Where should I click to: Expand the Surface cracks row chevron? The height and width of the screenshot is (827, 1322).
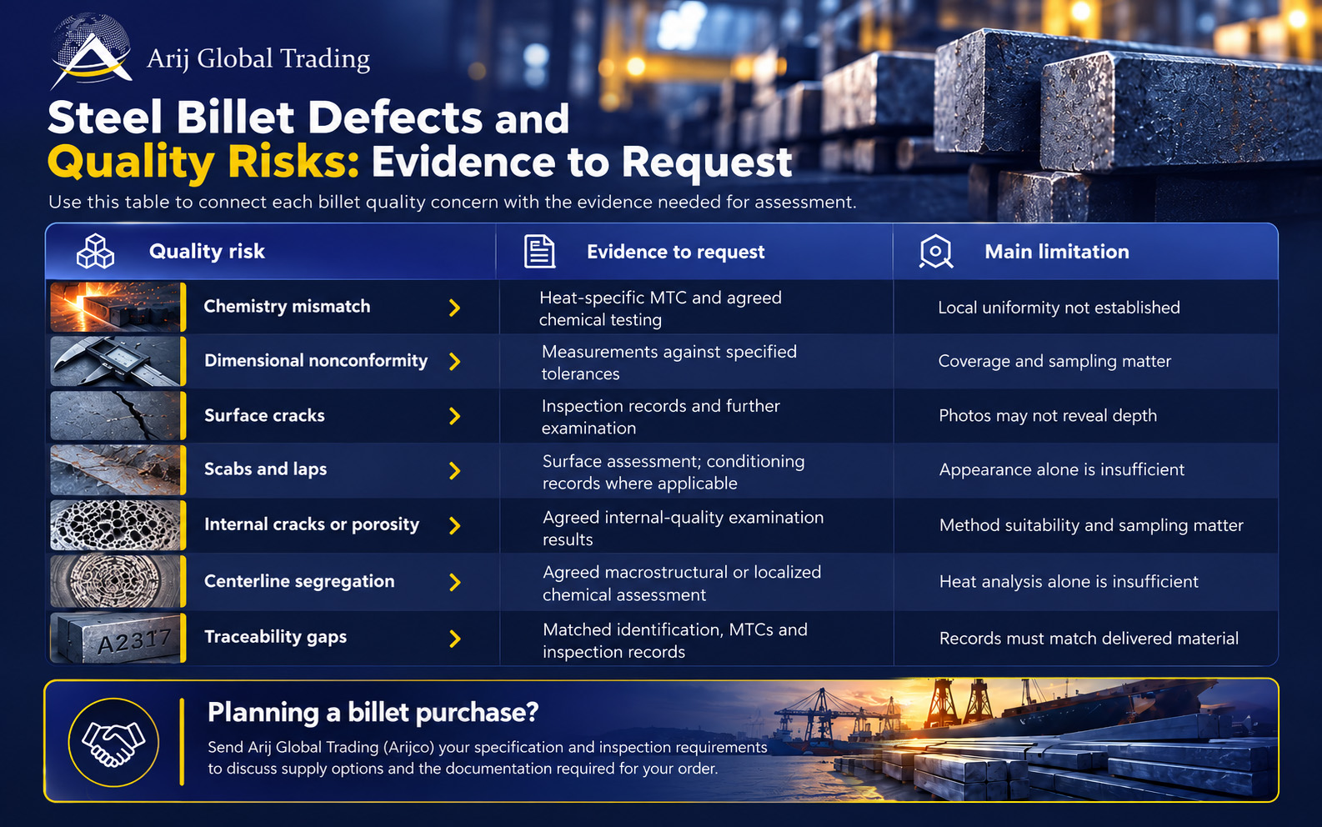click(454, 416)
